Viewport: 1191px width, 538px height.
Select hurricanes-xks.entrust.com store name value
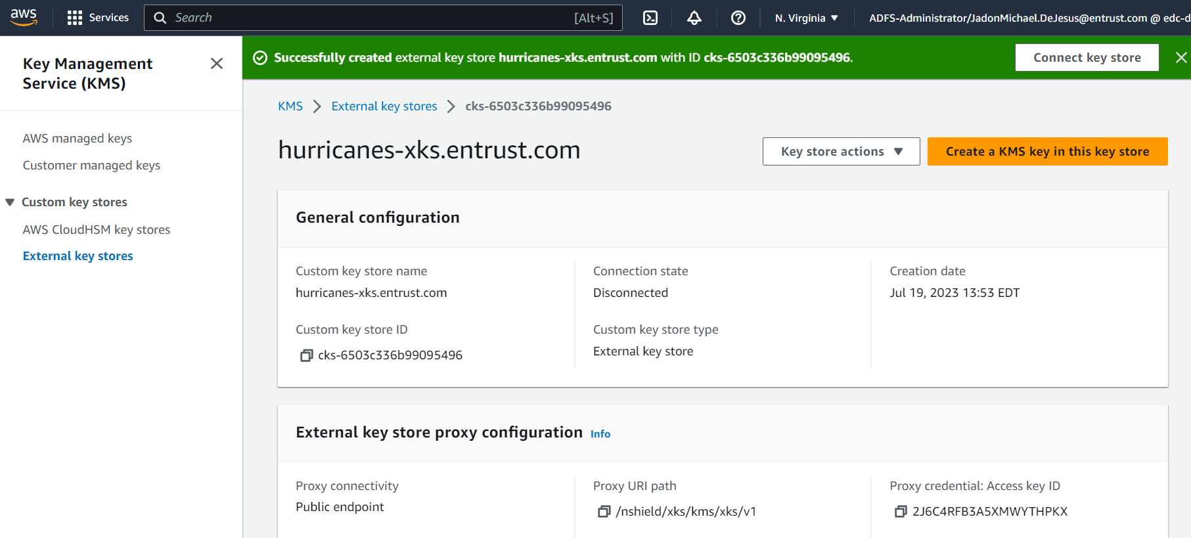pos(371,293)
